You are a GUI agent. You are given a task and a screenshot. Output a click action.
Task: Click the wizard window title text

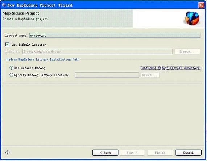pos(40,5)
